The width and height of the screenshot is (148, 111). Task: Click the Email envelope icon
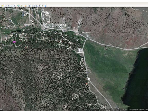click(x=34, y=6)
